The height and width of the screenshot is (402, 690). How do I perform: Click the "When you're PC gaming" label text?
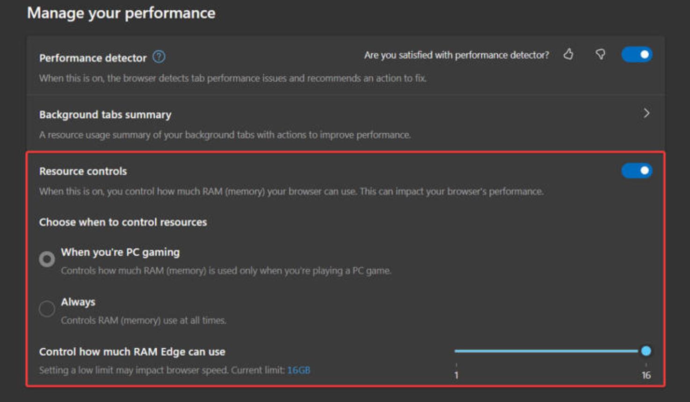[120, 252]
